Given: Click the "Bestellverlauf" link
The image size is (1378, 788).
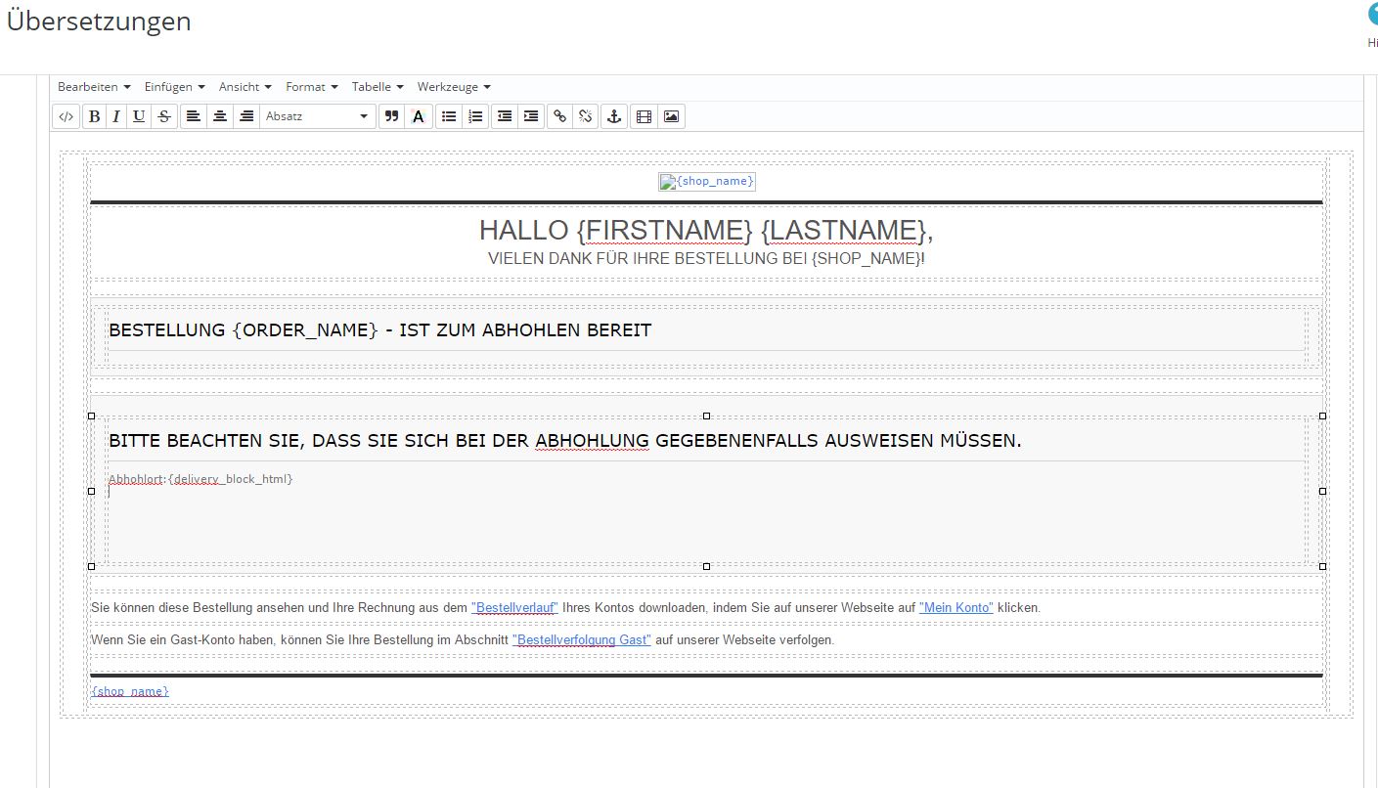Looking at the screenshot, I should coord(514,608).
